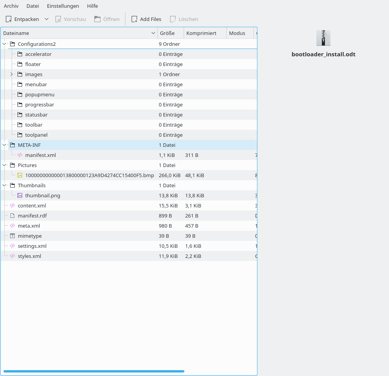
Task: Sort by Modus column header
Action: (240, 33)
